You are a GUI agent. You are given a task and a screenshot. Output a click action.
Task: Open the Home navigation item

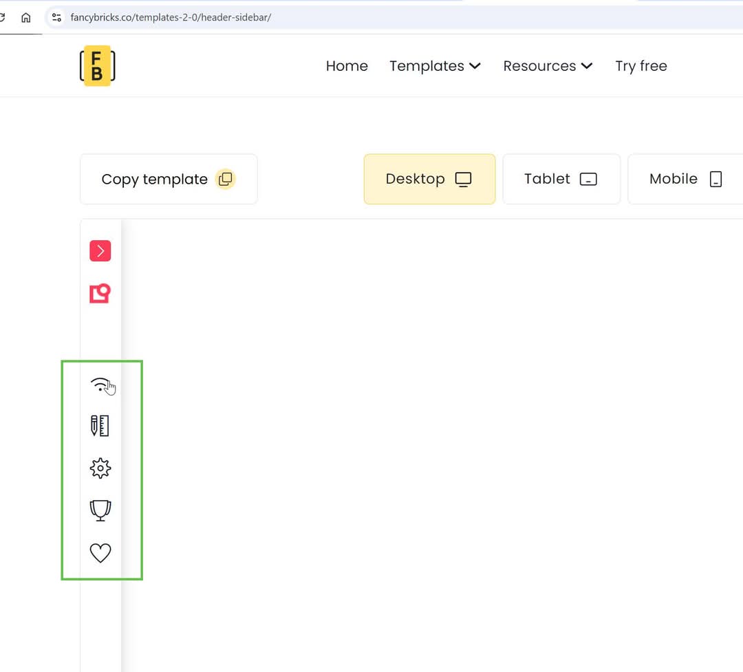click(x=347, y=66)
